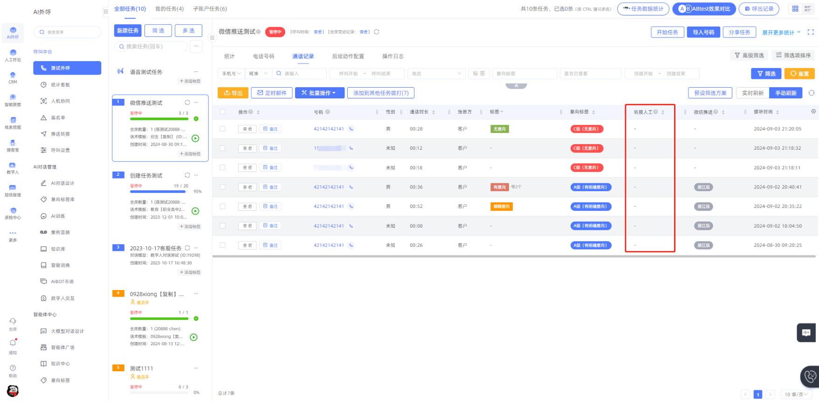Tick checkbox of the 00:36 call row
The height and width of the screenshot is (401, 819).
(222, 187)
